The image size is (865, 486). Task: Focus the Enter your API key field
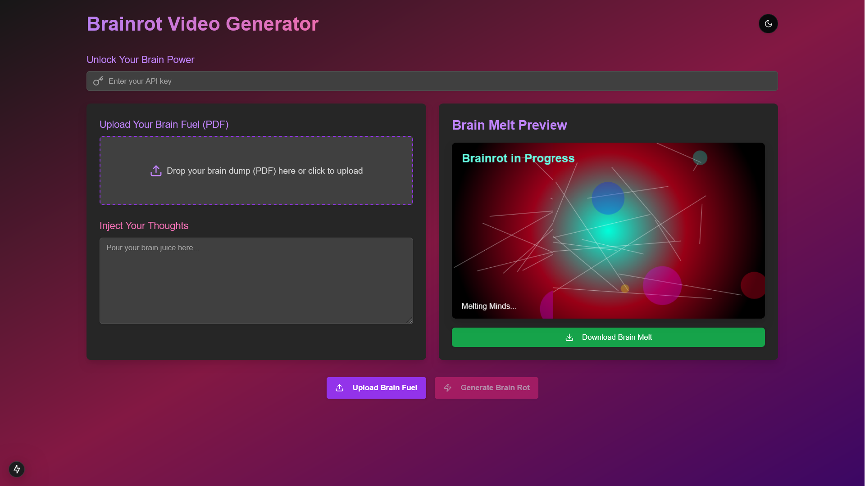click(432, 81)
